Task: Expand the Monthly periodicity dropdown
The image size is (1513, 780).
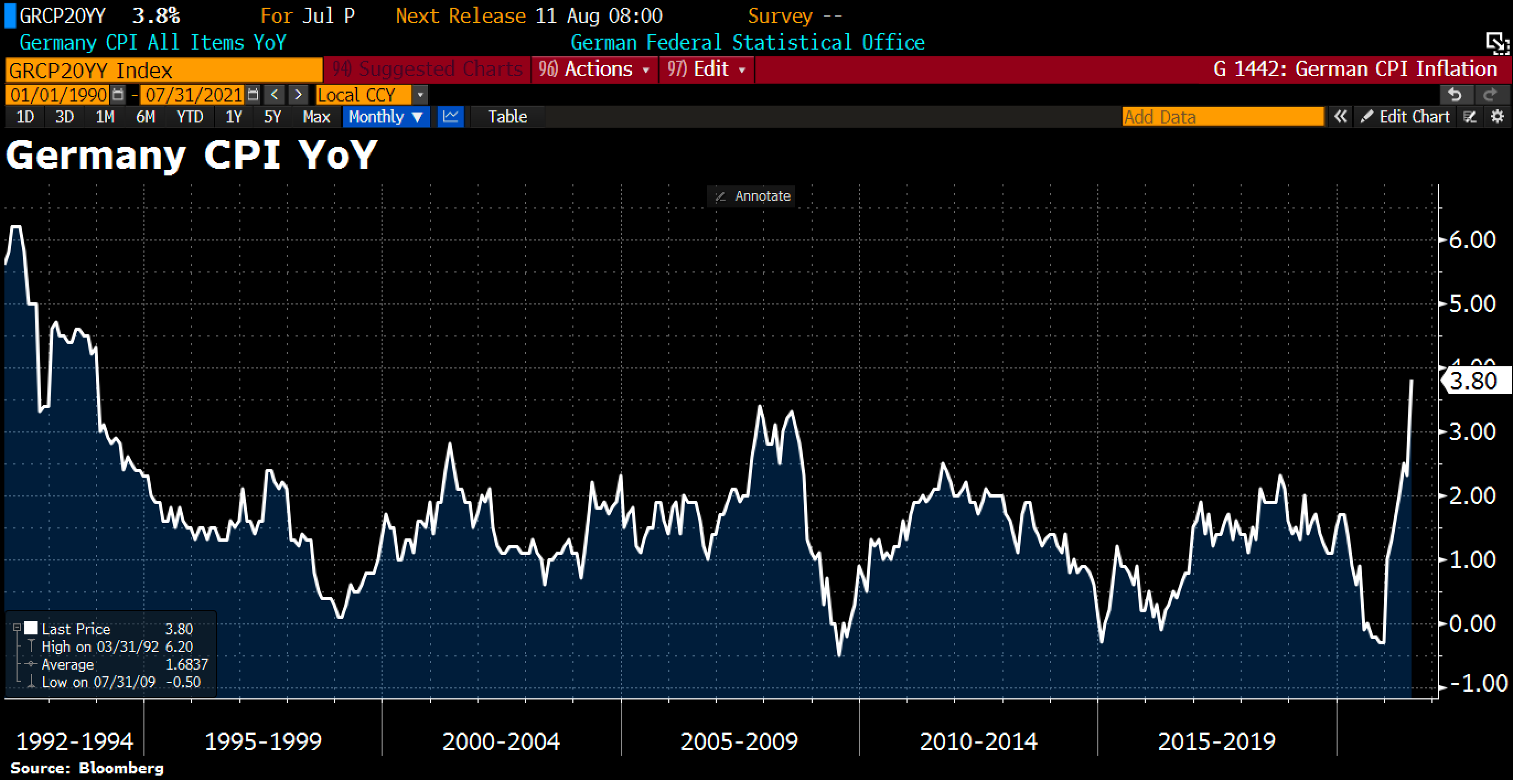Action: point(385,116)
